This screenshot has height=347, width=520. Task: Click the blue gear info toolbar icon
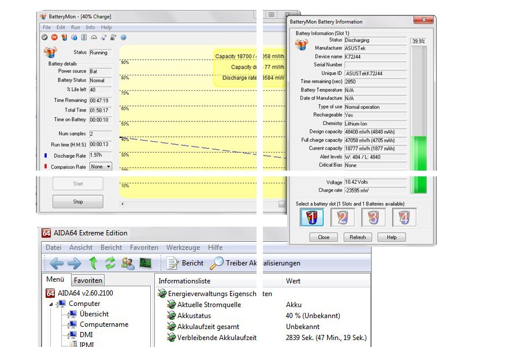pos(75,38)
